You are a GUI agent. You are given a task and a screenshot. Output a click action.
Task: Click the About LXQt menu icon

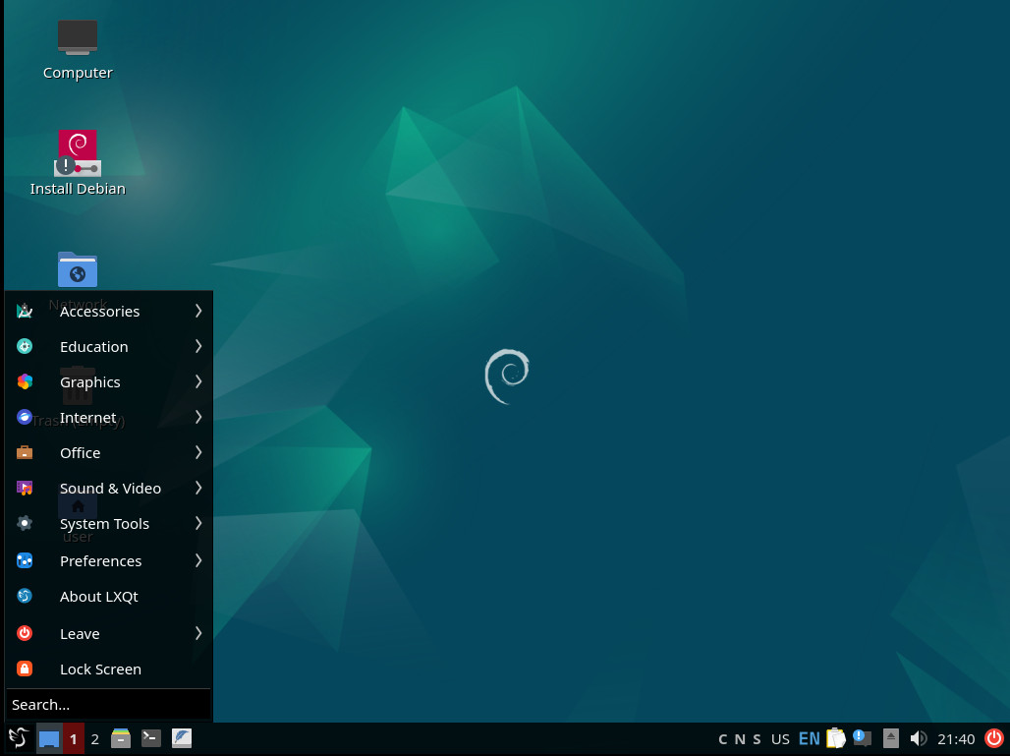pos(25,597)
